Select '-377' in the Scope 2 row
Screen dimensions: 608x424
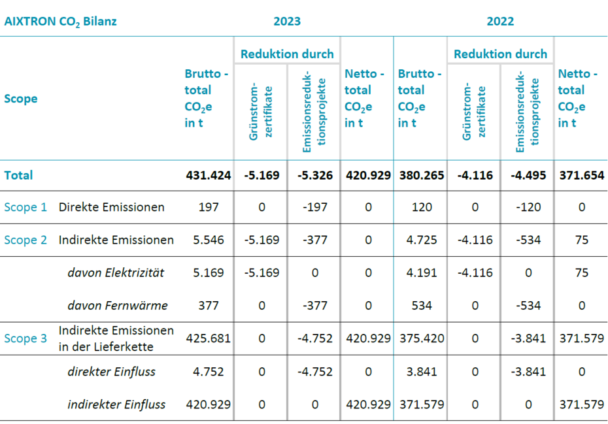click(315, 240)
